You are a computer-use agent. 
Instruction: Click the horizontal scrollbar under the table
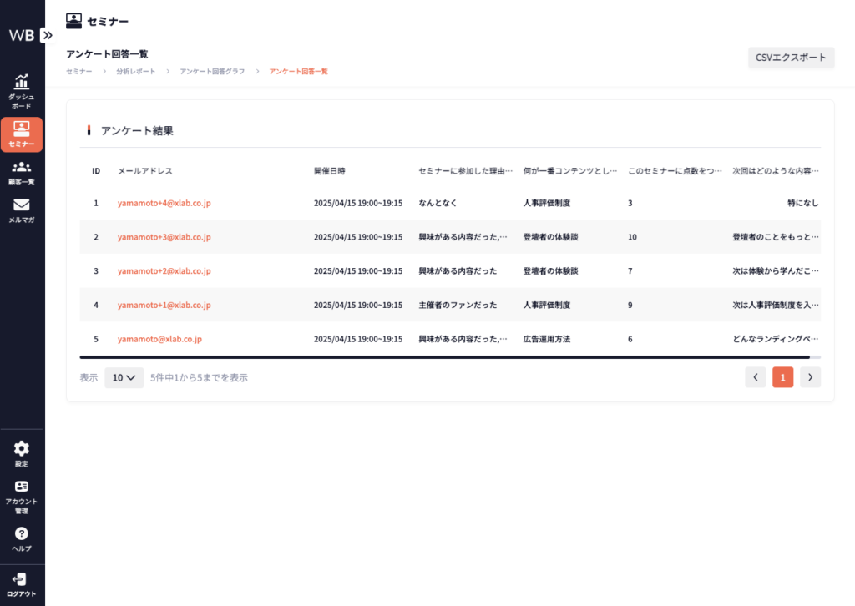pos(444,357)
